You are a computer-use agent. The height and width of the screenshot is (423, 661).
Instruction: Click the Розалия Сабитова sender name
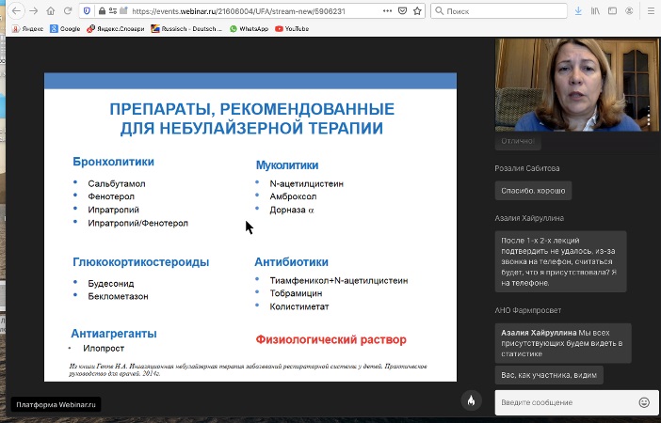tap(527, 168)
